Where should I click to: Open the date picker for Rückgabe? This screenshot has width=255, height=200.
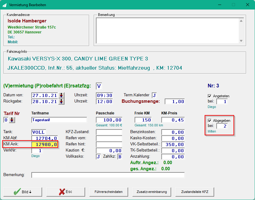(x=61, y=102)
